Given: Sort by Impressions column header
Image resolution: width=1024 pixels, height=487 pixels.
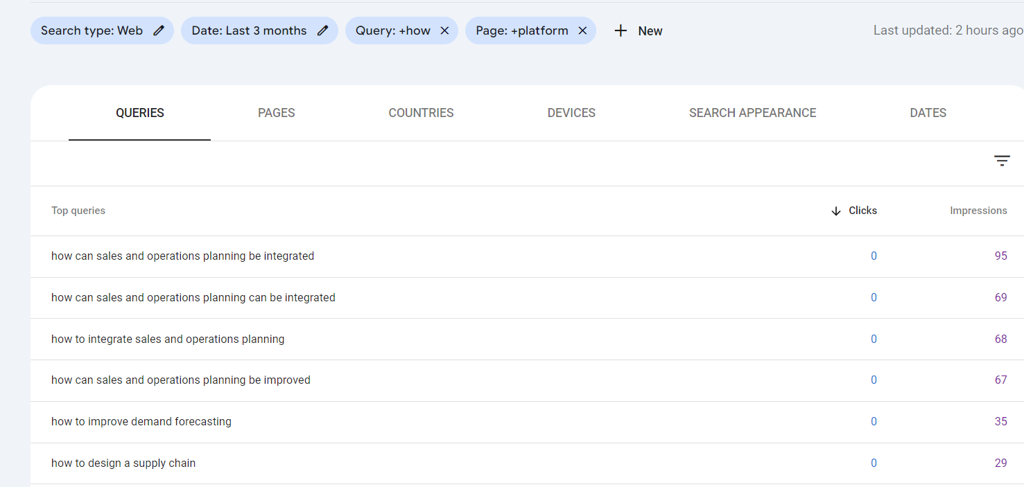Looking at the screenshot, I should [978, 211].
